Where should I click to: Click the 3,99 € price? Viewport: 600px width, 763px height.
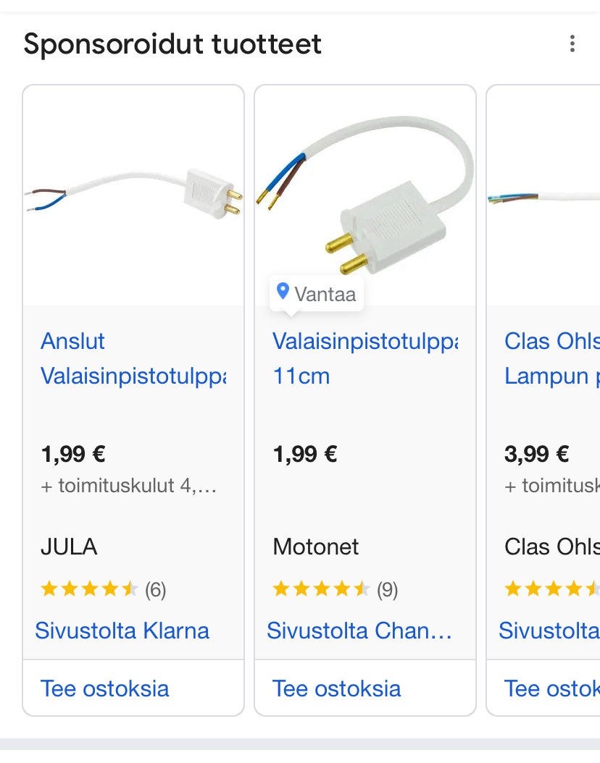pos(536,455)
